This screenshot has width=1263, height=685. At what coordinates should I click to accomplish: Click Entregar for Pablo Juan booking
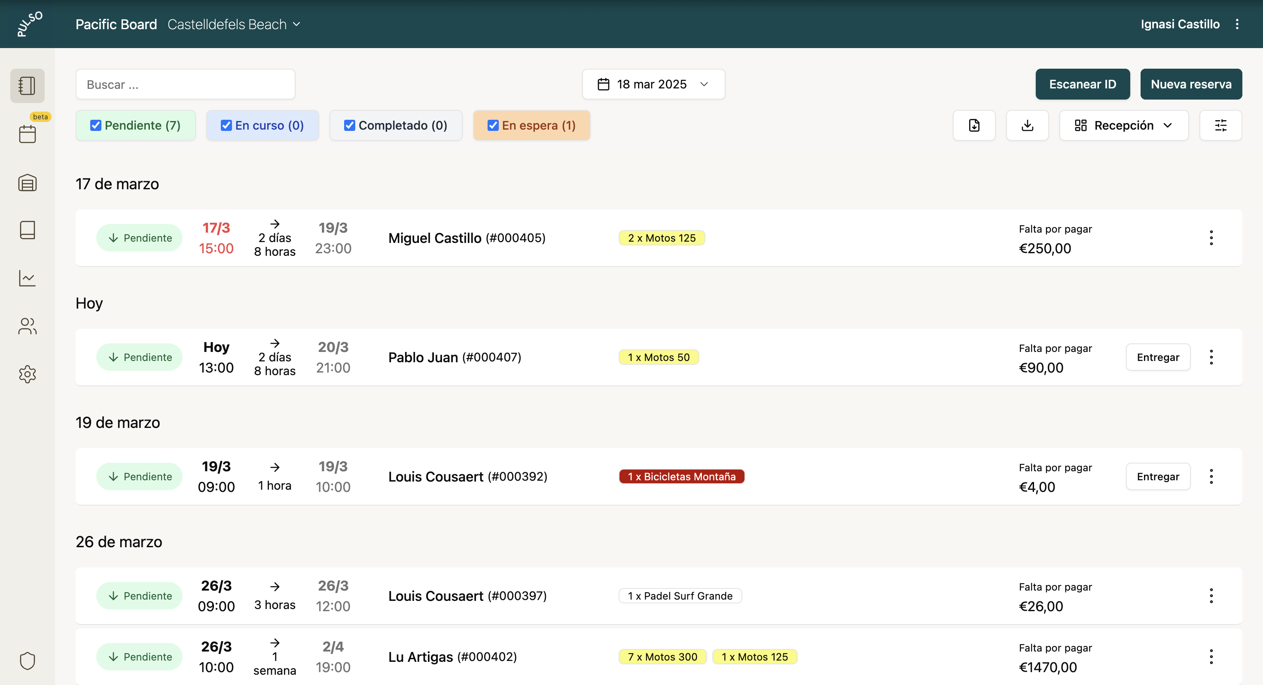tap(1158, 357)
